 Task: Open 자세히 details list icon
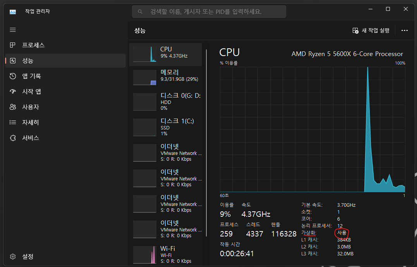(x=13, y=122)
